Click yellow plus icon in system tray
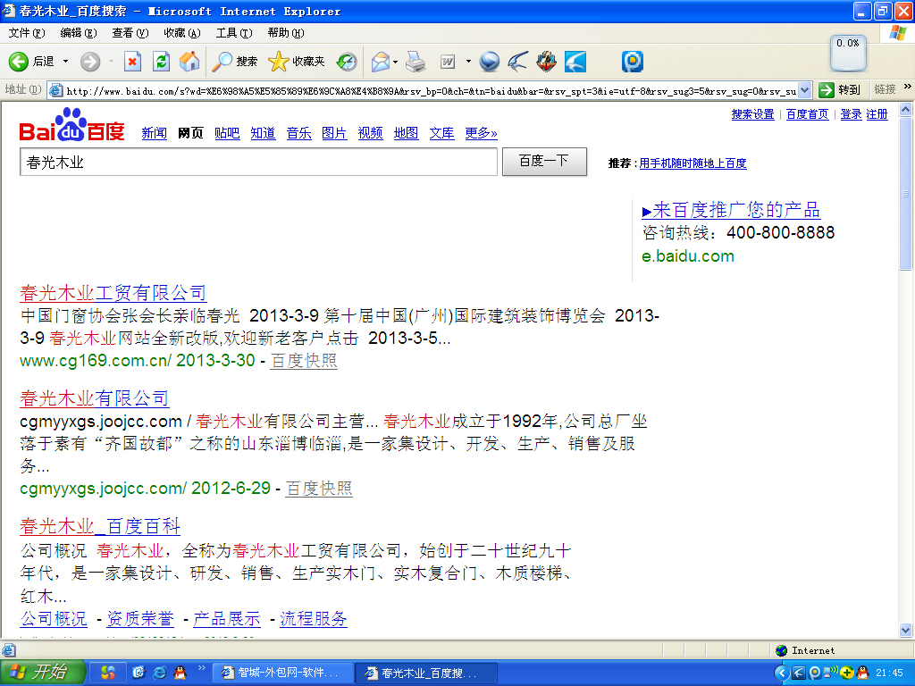The width and height of the screenshot is (915, 686). (x=847, y=673)
